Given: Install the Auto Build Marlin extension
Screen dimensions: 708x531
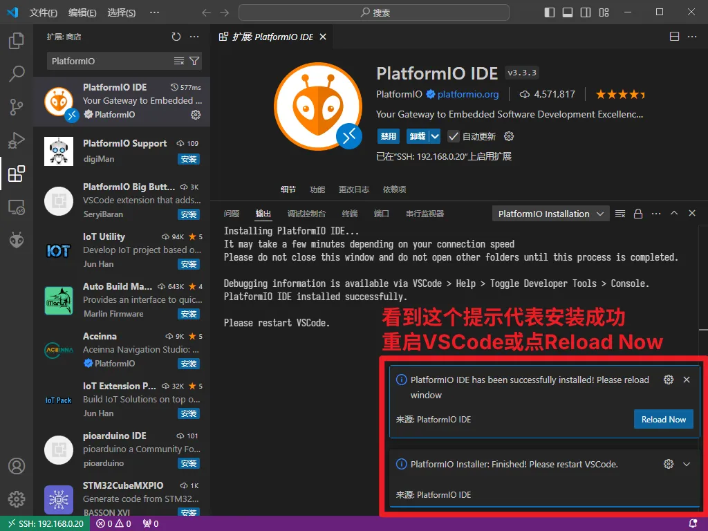Looking at the screenshot, I should point(188,314).
